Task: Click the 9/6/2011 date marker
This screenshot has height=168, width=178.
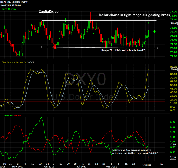Action: [x=147, y=165]
